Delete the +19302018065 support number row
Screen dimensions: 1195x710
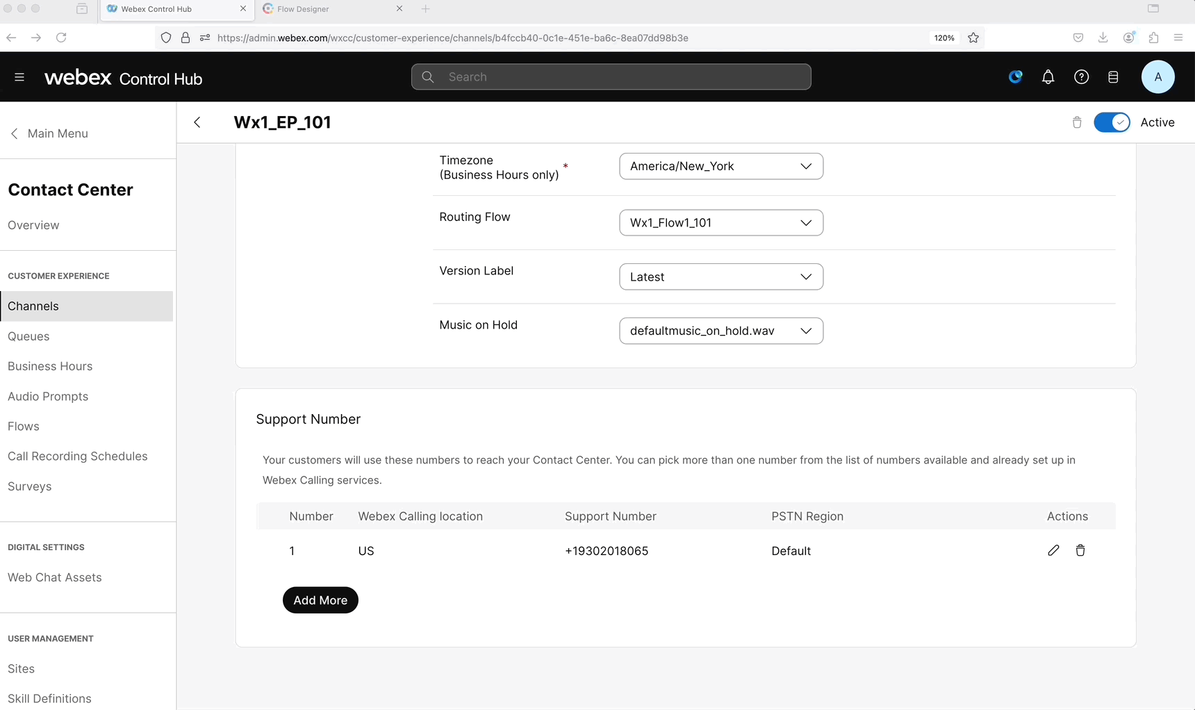1080,550
